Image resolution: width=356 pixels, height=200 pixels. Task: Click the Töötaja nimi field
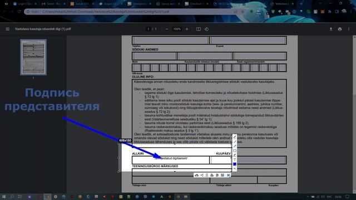[x=171, y=180]
